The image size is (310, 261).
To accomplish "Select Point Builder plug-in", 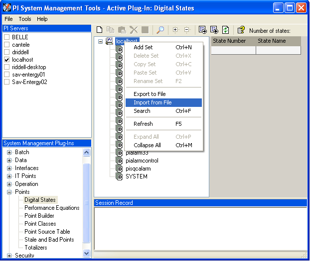I will point(39,216).
